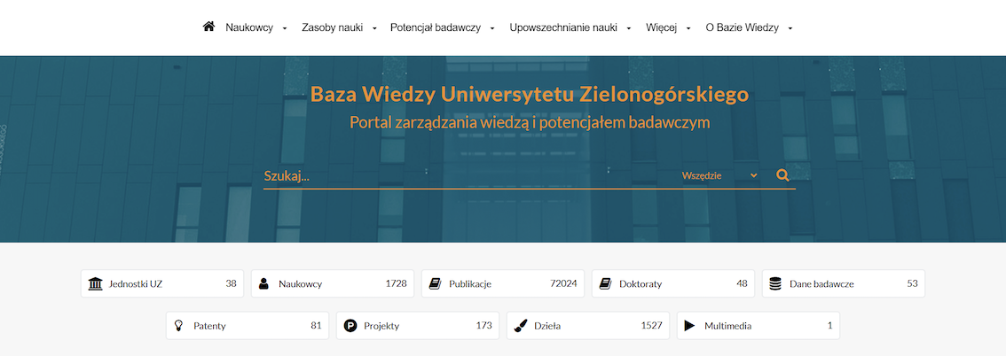
Task: Click the Jednostki UZ count 38
Action: point(231,283)
